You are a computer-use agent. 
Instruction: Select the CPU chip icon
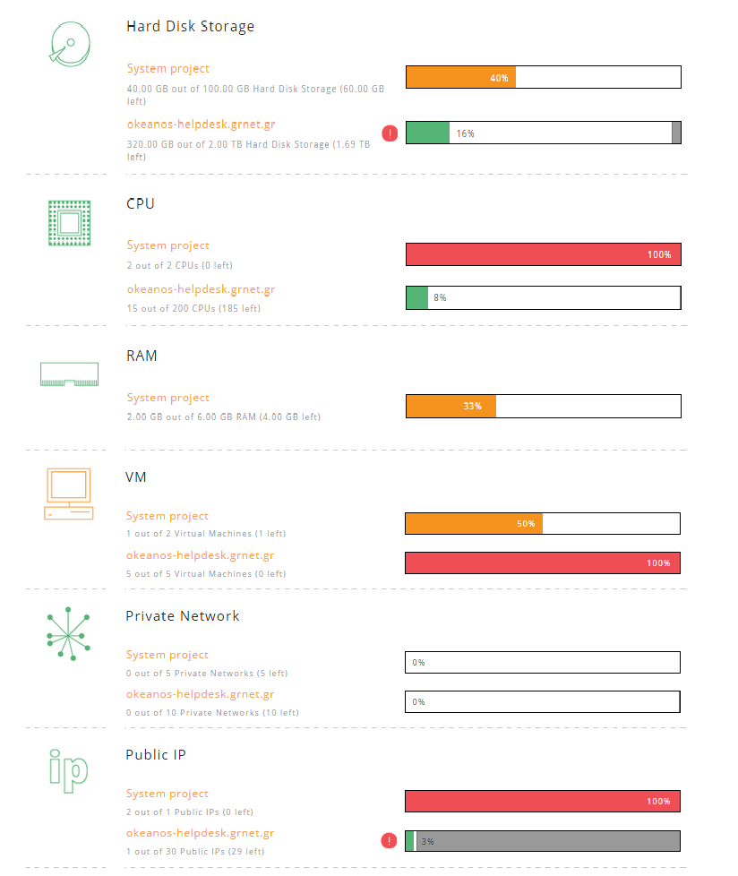68,221
